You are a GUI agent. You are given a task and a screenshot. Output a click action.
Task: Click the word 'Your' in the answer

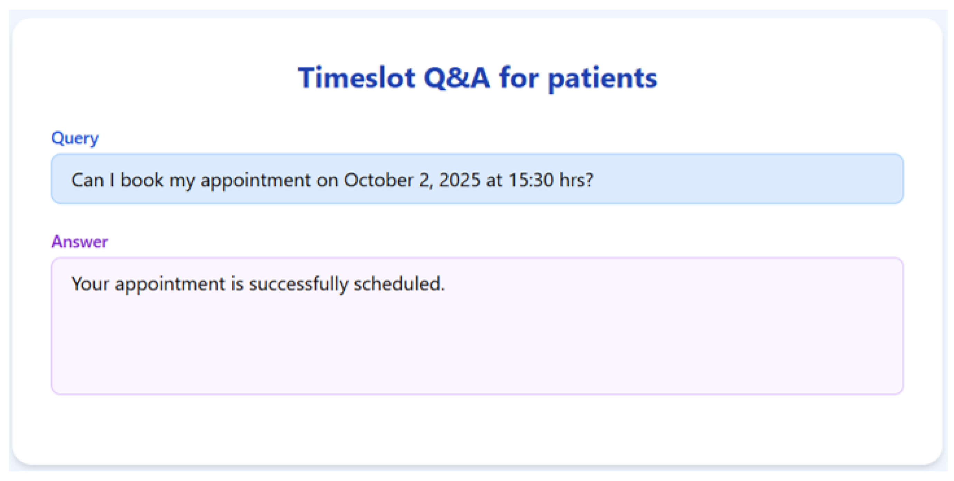pos(90,284)
